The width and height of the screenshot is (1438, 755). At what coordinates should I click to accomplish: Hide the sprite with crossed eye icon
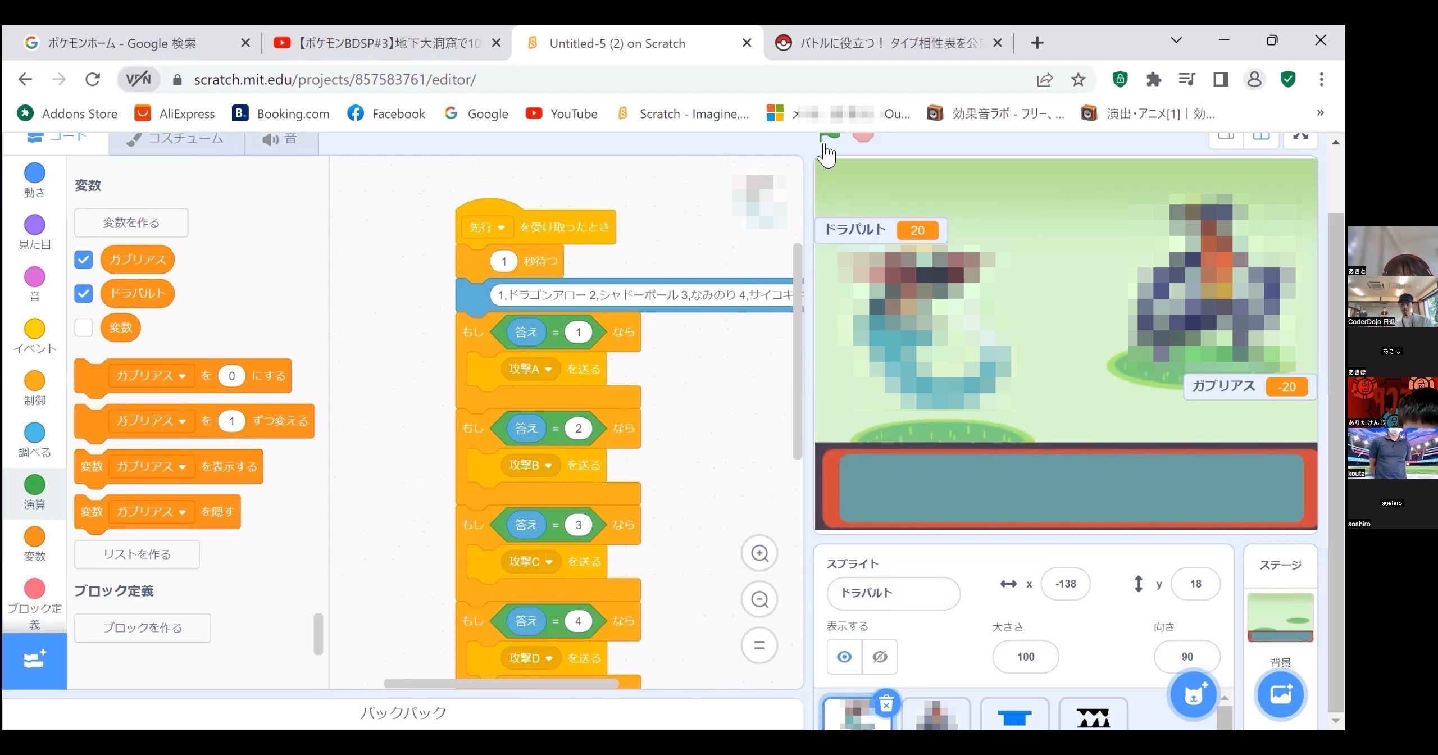[880, 657]
